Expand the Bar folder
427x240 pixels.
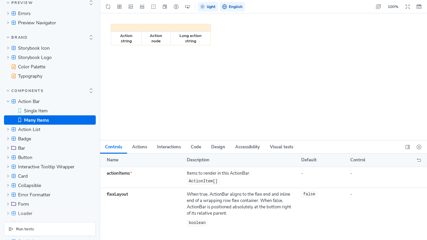50,148
